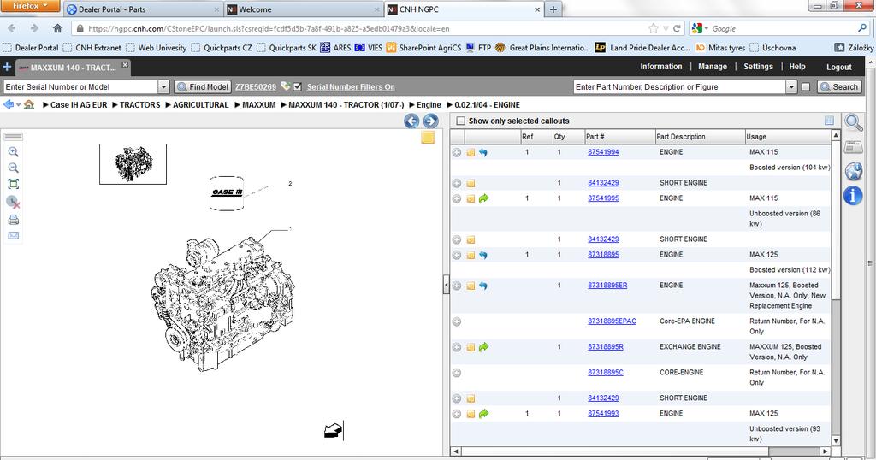Open the Help menu

pyautogui.click(x=797, y=67)
